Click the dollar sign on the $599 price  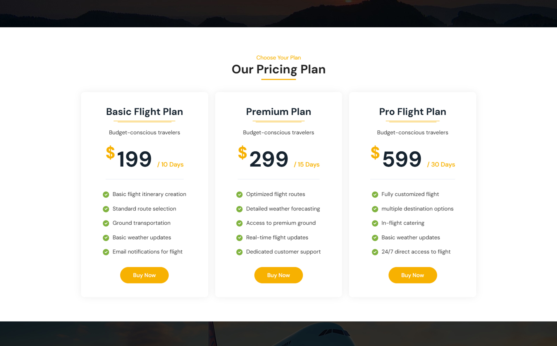[x=375, y=153]
